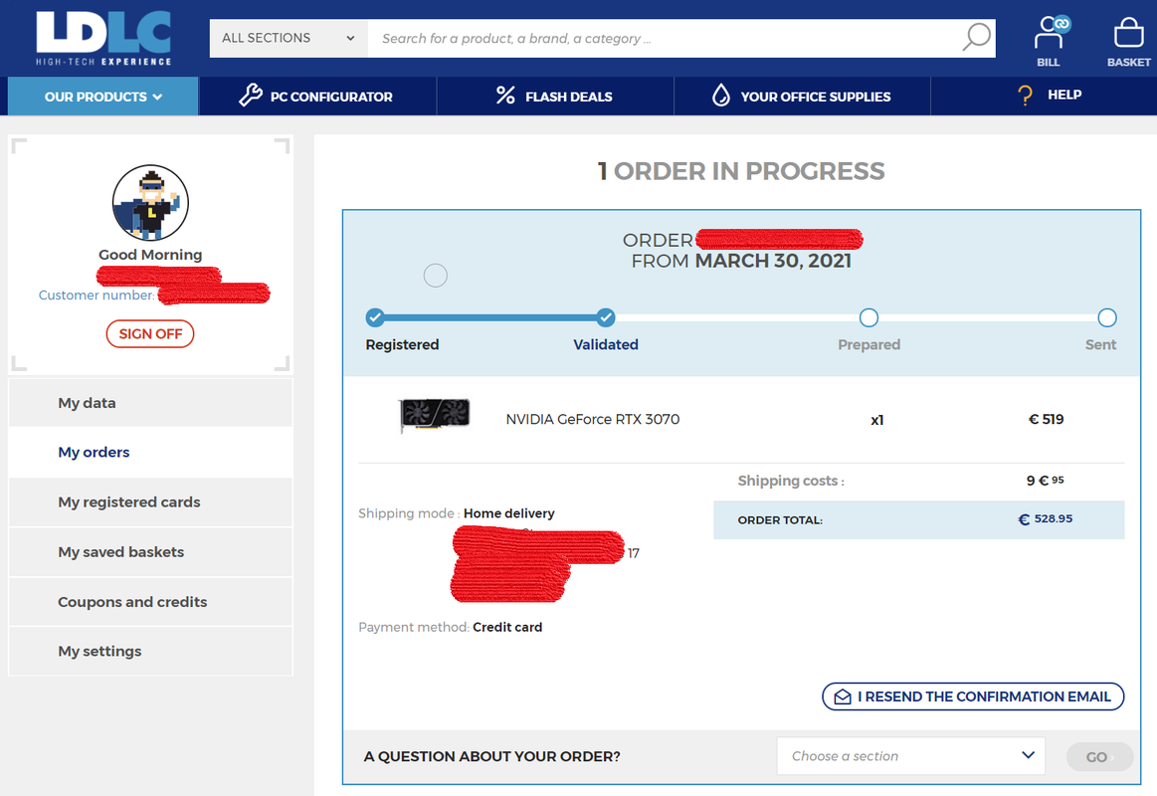Viewport: 1157px width, 796px height.
Task: Click the order total € 528.95
Action: click(x=1046, y=519)
